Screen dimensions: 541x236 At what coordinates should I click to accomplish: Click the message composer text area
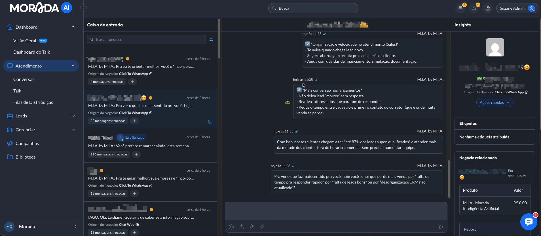(336, 211)
